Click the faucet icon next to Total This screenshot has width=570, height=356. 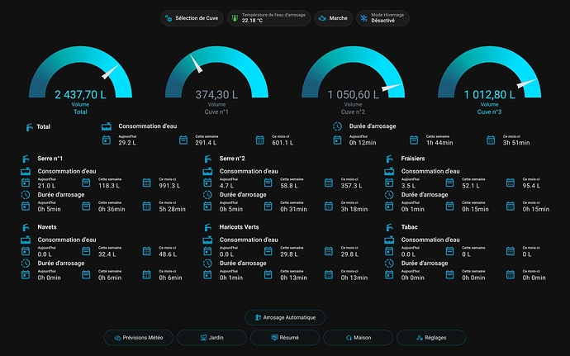[x=29, y=127]
